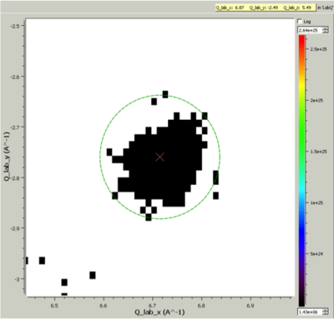Click the 6.7 tick on the x axis
334x319 pixels.
(x=152, y=306)
